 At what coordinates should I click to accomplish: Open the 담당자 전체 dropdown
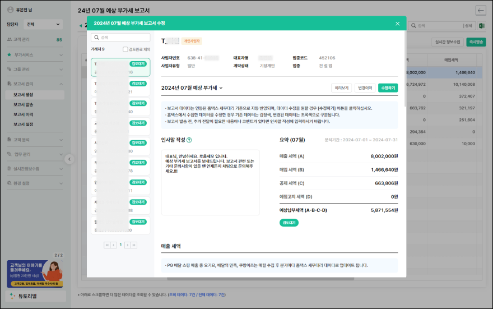[43, 25]
